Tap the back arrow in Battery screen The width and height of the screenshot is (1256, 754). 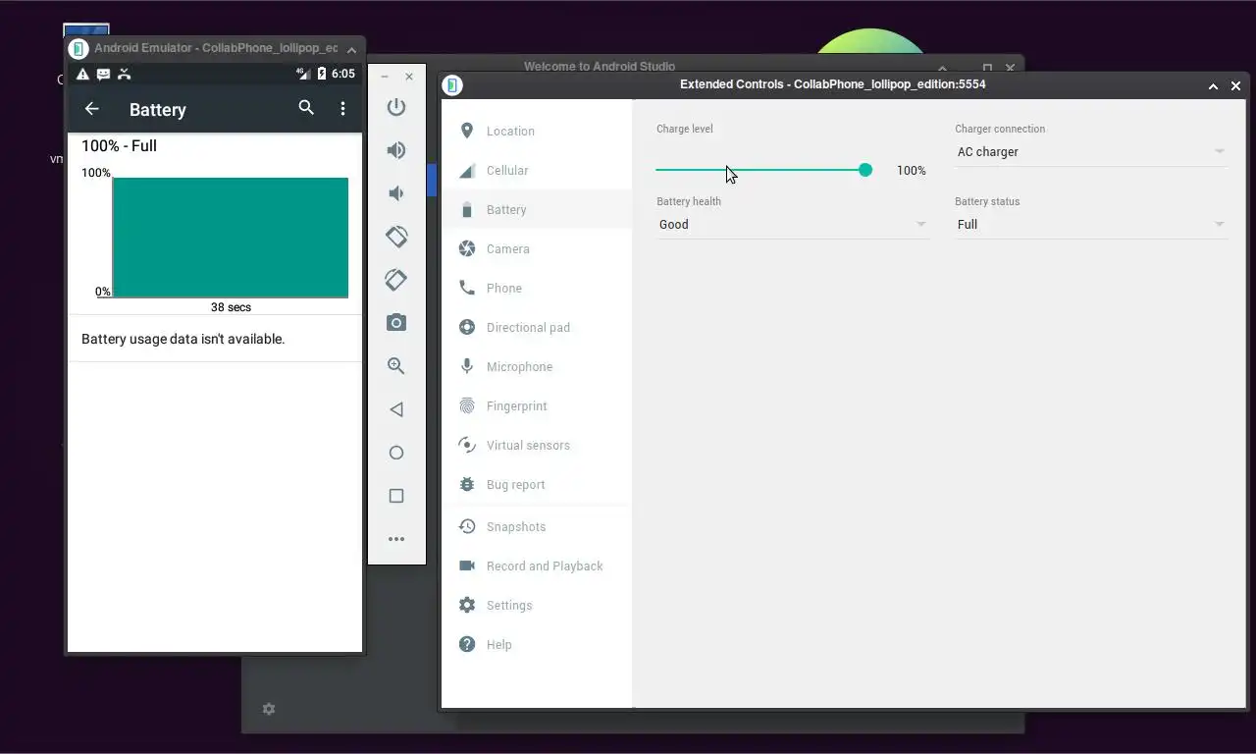click(x=92, y=109)
